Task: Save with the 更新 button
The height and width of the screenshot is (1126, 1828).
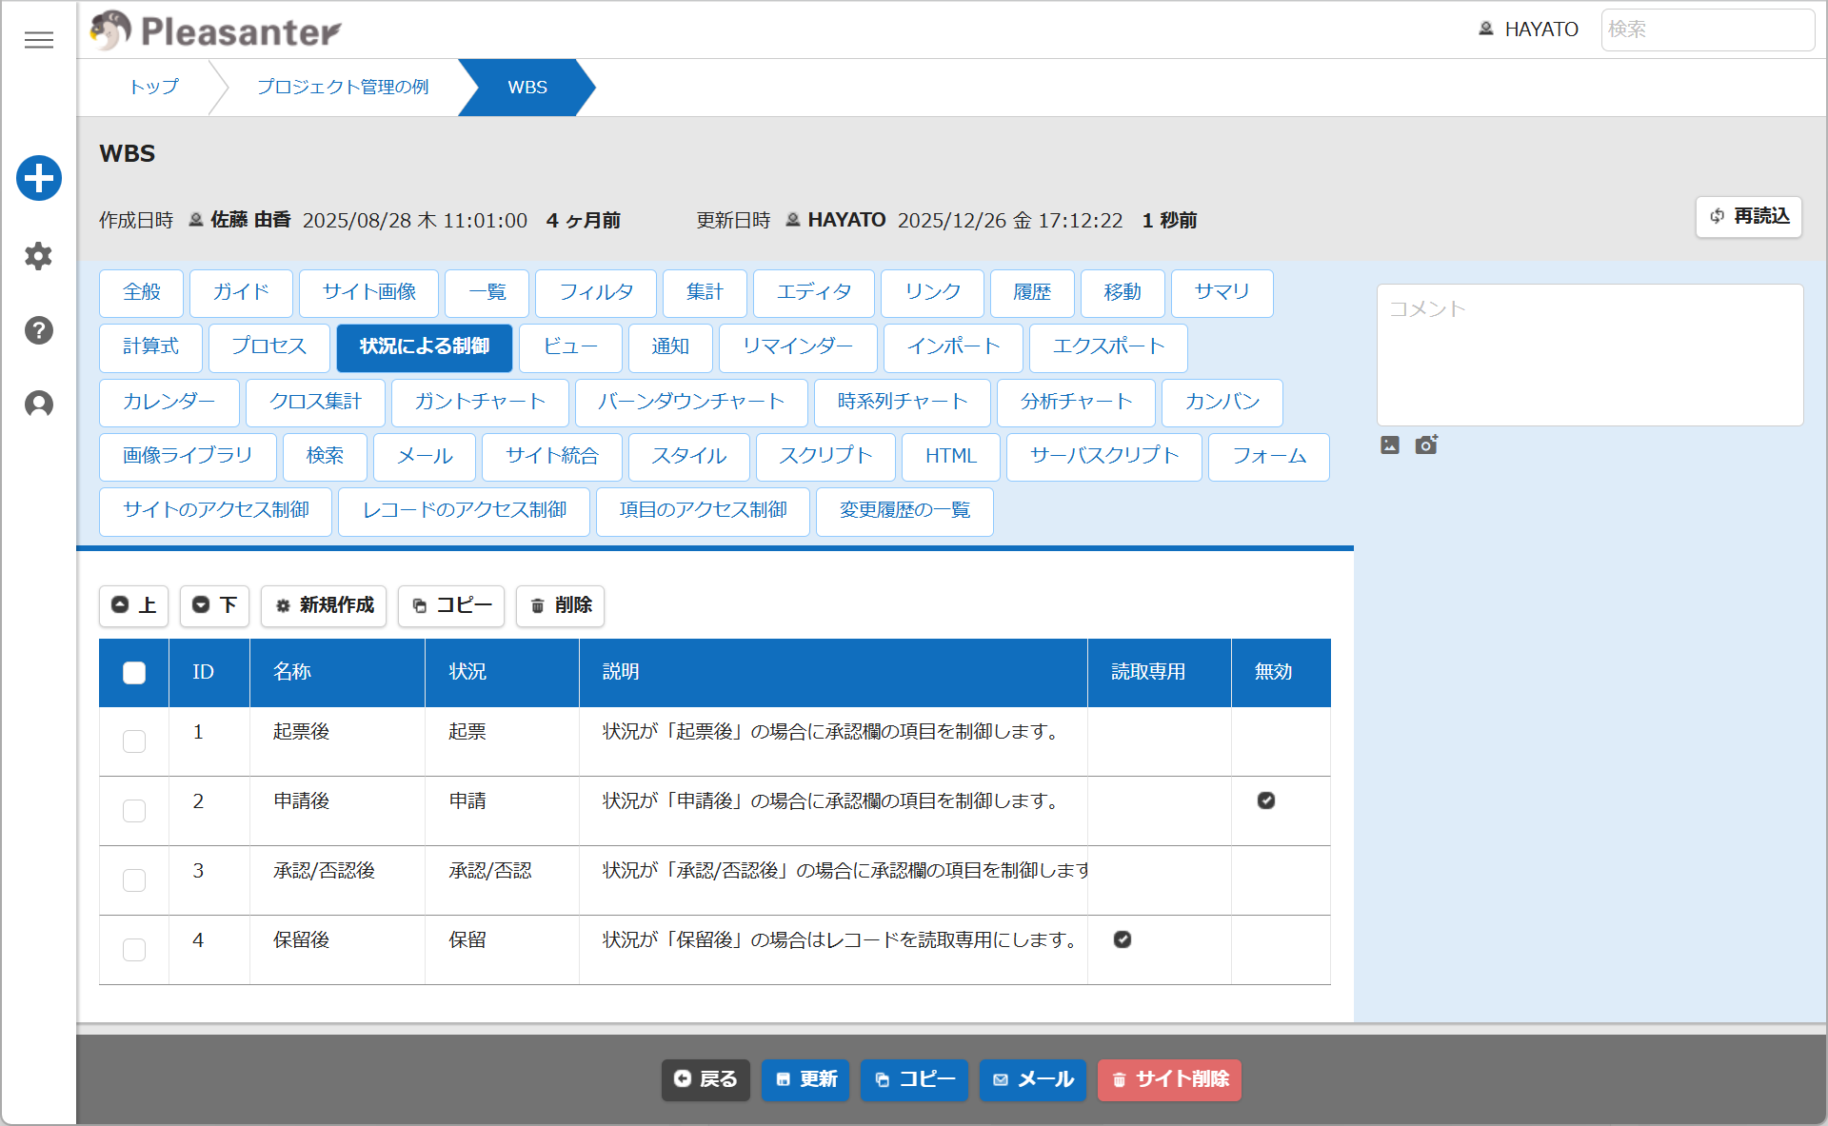Action: point(805,1079)
